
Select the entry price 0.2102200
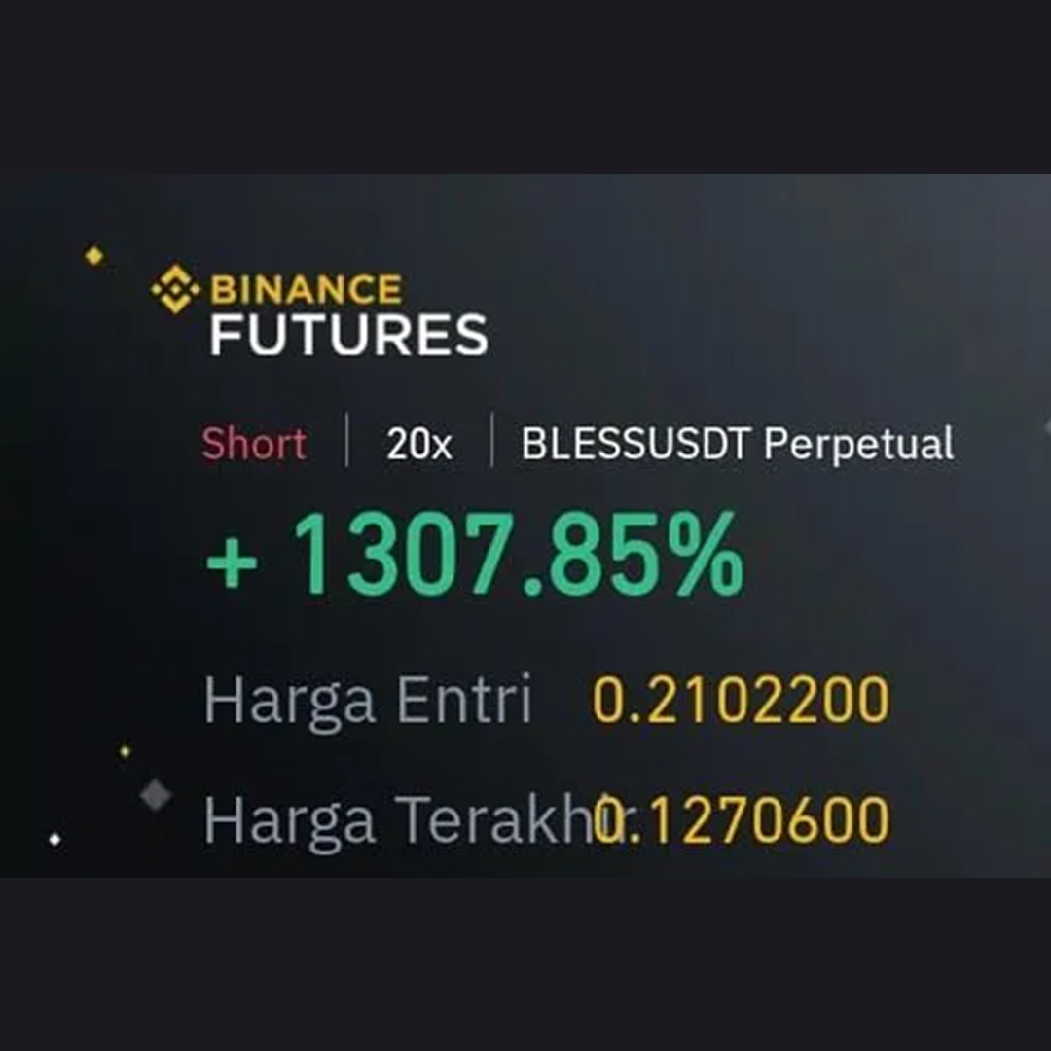pos(742,700)
